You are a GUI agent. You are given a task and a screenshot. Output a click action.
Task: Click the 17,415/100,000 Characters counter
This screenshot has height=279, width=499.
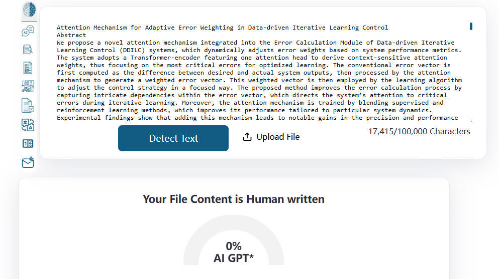click(419, 132)
